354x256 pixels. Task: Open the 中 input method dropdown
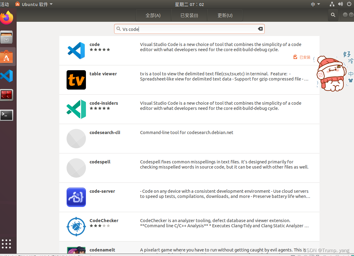click(315, 4)
